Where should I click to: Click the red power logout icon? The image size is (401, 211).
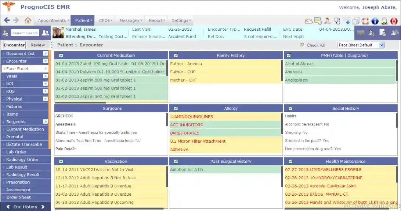[395, 21]
